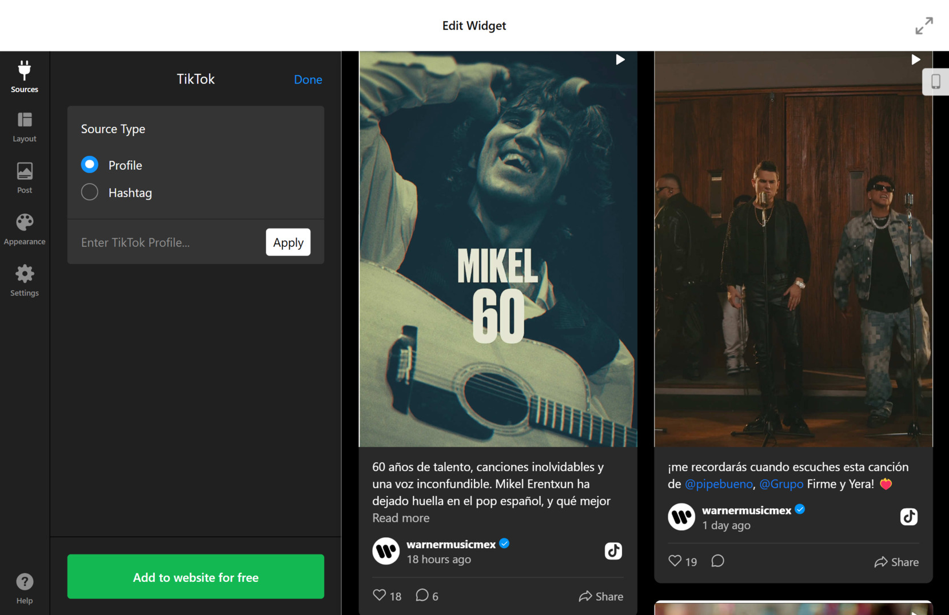This screenshot has width=949, height=615.
Task: Click Add to website for free
Action: (195, 577)
